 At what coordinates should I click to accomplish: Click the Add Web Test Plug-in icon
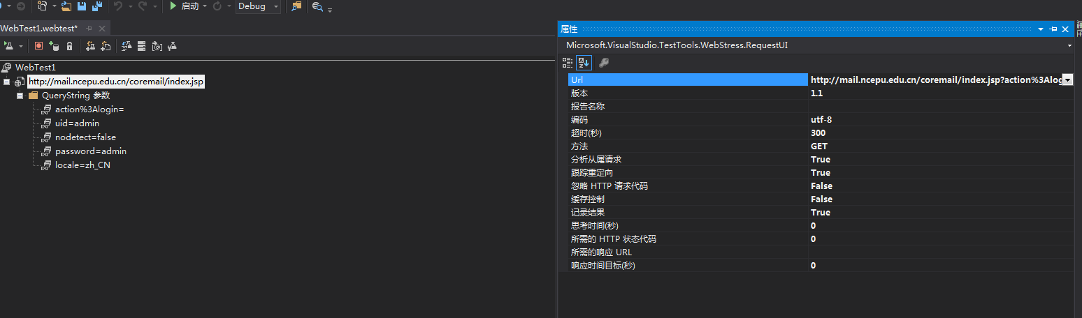pos(90,45)
